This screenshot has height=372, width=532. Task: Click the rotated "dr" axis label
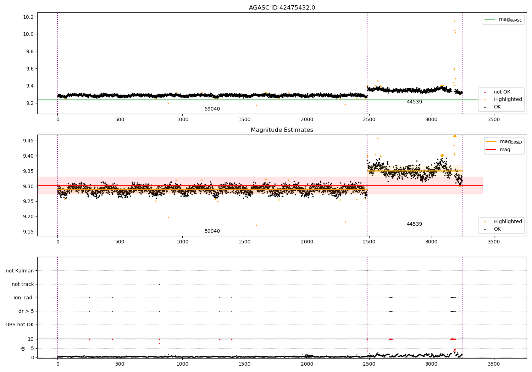(x=23, y=348)
